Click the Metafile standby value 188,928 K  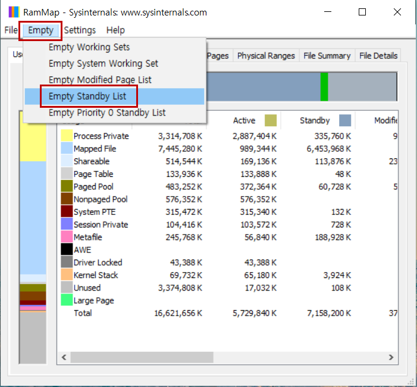pyautogui.click(x=333, y=237)
